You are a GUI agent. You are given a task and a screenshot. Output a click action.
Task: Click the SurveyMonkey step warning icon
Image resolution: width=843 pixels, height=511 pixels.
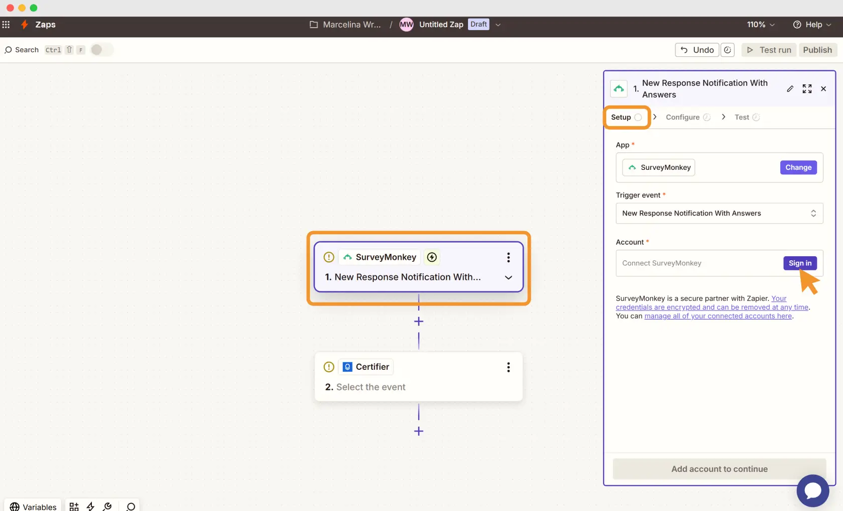(329, 257)
